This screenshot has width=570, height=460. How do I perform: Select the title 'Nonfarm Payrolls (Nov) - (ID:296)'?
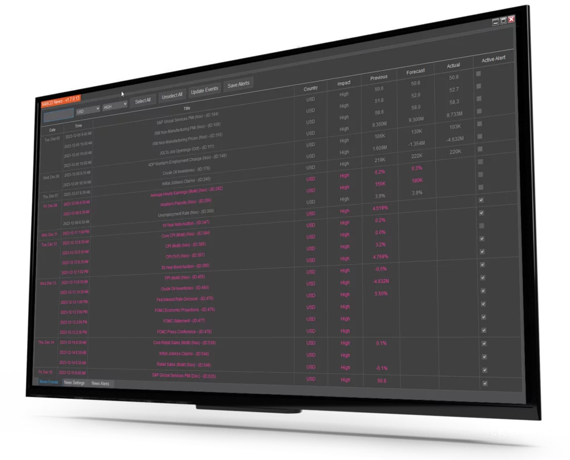click(186, 202)
